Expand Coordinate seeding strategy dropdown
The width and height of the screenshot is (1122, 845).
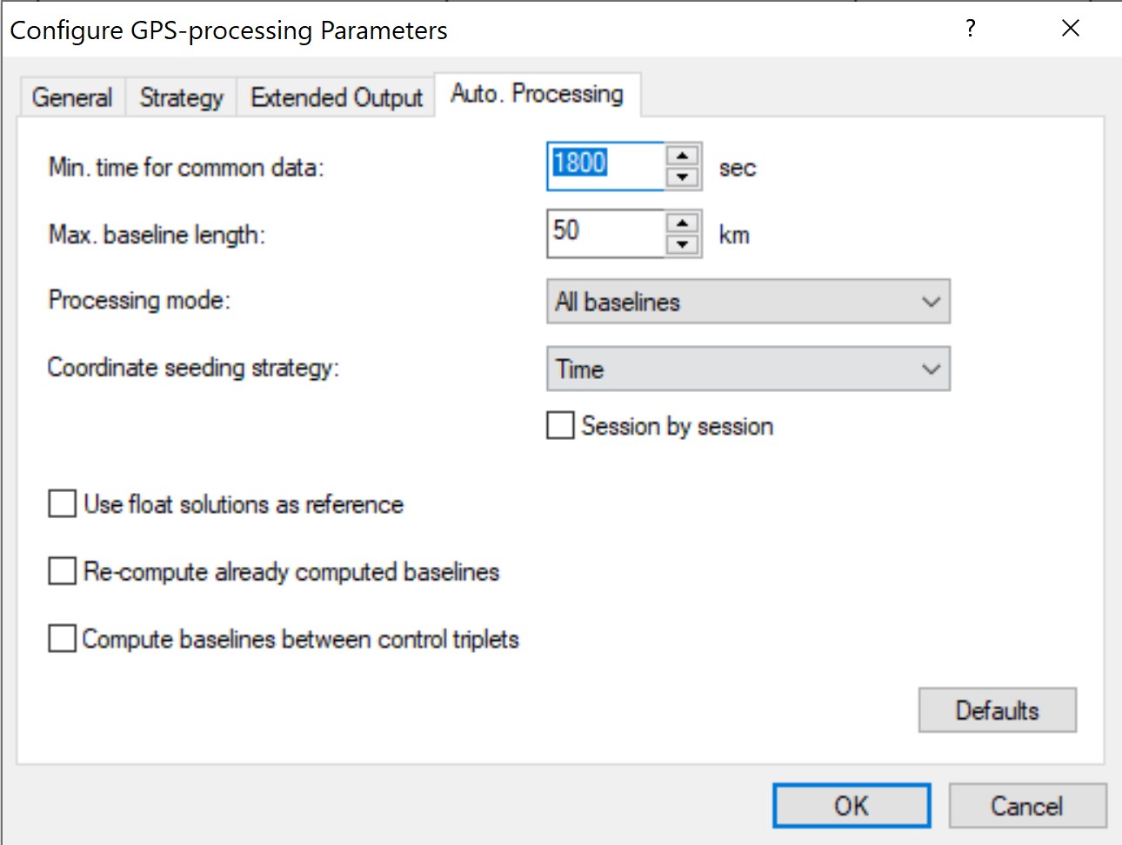tap(748, 369)
